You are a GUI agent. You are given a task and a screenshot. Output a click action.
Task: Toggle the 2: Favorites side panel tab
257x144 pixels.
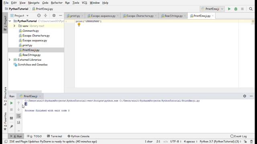pos(5,122)
